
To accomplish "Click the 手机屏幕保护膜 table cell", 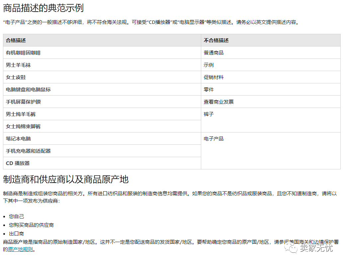I will (23, 102).
